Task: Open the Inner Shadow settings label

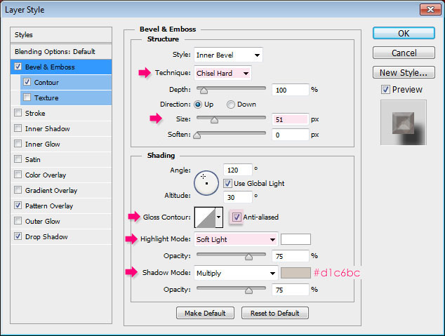Action: coord(48,129)
